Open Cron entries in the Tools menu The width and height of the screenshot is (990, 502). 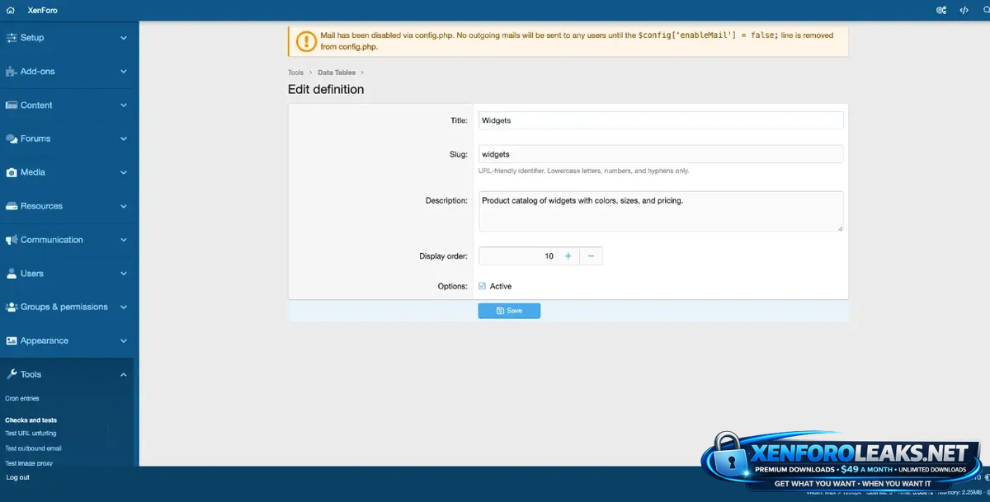[22, 399]
